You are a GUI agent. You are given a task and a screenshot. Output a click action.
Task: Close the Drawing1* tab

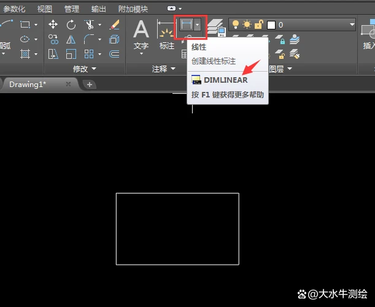tap(68, 84)
